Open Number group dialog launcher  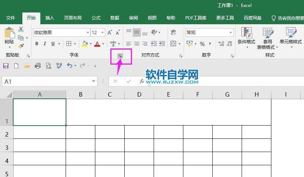coord(232,56)
